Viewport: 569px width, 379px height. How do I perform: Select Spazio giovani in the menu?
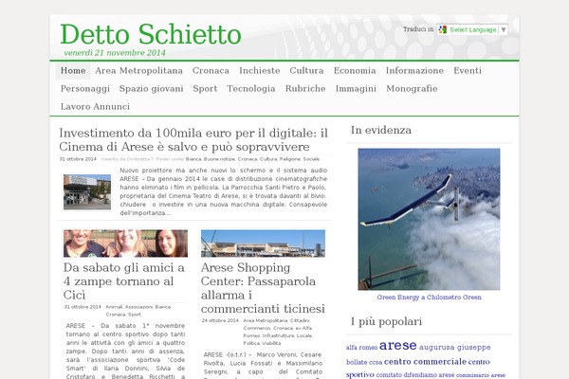[152, 89]
